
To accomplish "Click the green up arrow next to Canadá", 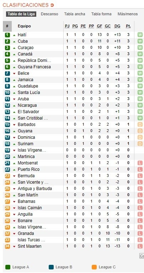I will [14, 54].
